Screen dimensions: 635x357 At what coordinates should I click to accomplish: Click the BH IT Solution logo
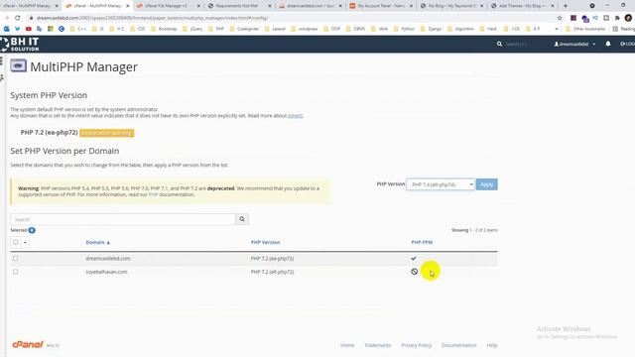[x=20, y=44]
